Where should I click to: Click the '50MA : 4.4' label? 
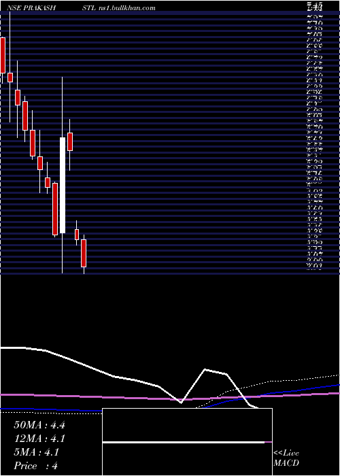39,425
